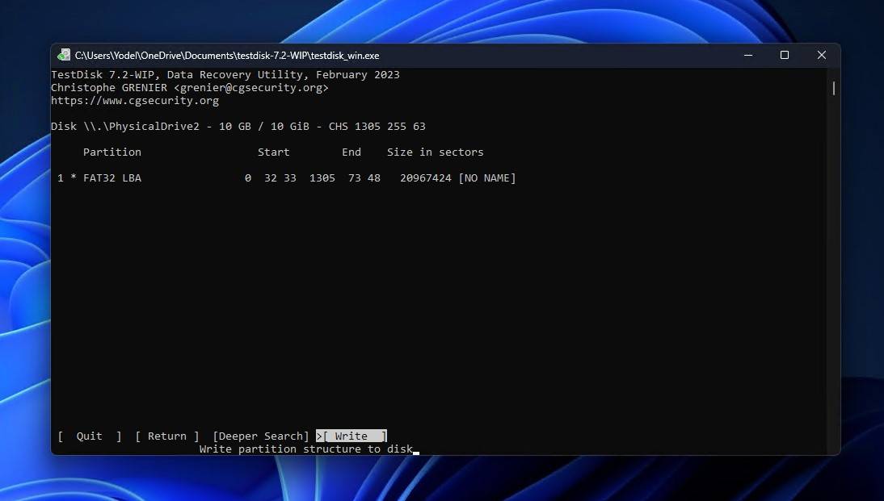The image size is (884, 501).
Task: Click the TestDisk app icon in title bar
Action: click(x=64, y=55)
